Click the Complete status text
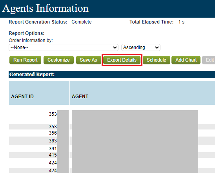The width and height of the screenshot is (215, 175). coord(82,22)
